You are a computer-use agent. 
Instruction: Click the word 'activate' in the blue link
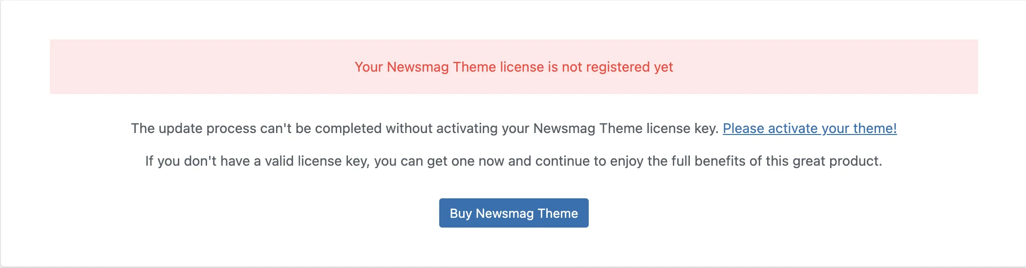[x=792, y=129]
